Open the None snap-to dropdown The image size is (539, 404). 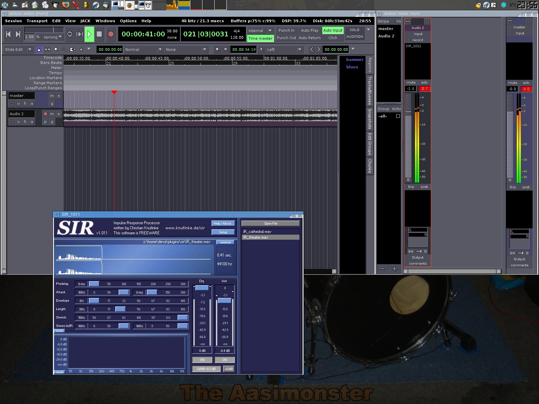click(186, 49)
